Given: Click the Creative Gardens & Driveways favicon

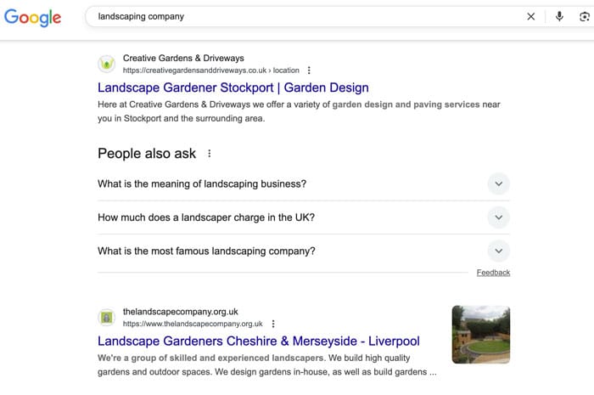Looking at the screenshot, I should pos(107,64).
